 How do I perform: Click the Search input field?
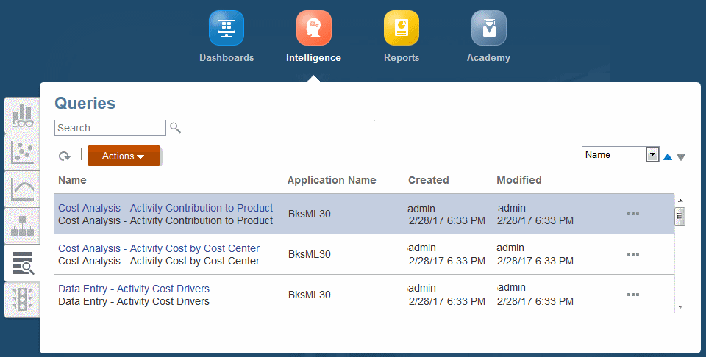[x=110, y=128]
